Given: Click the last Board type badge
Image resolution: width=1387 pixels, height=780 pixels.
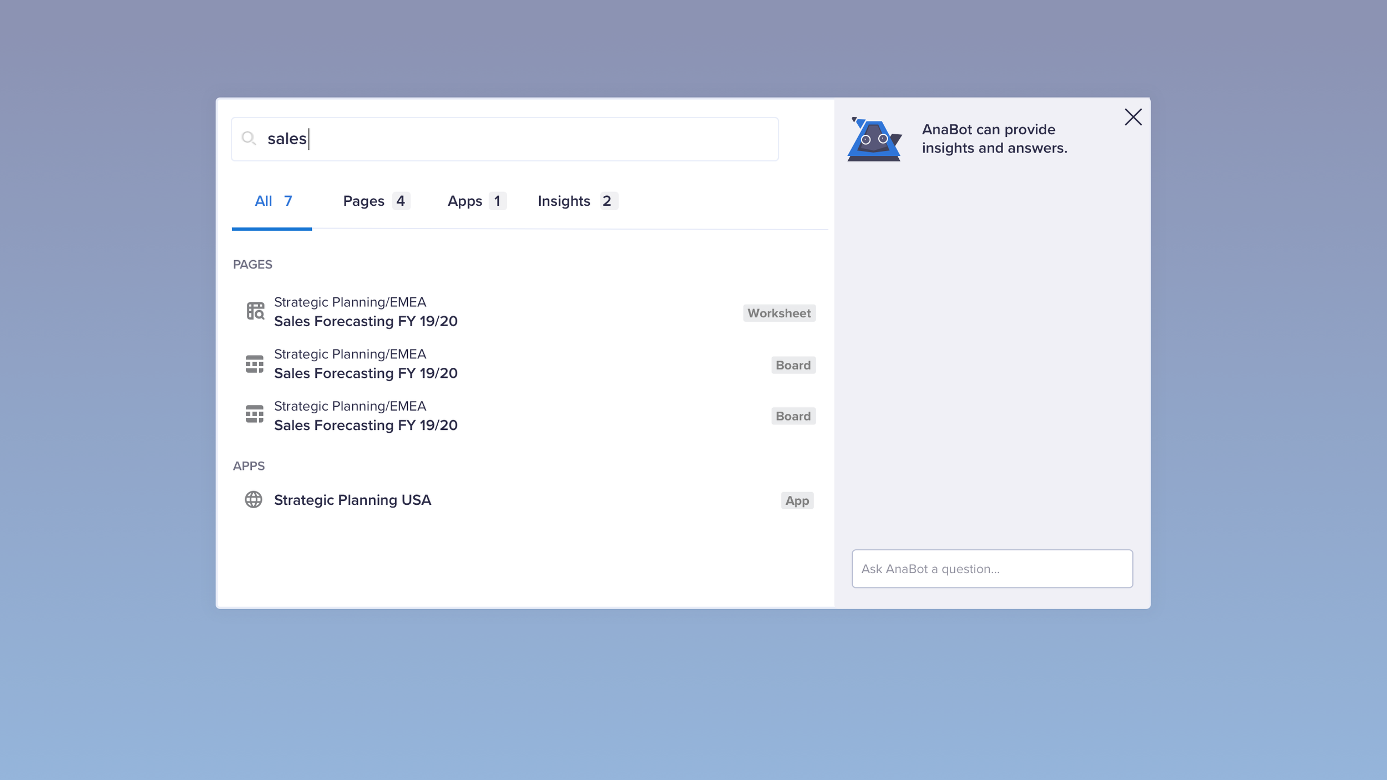Looking at the screenshot, I should click(x=793, y=416).
